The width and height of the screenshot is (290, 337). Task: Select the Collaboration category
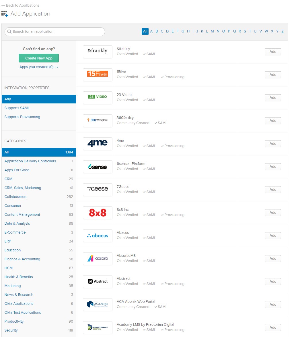(39, 197)
